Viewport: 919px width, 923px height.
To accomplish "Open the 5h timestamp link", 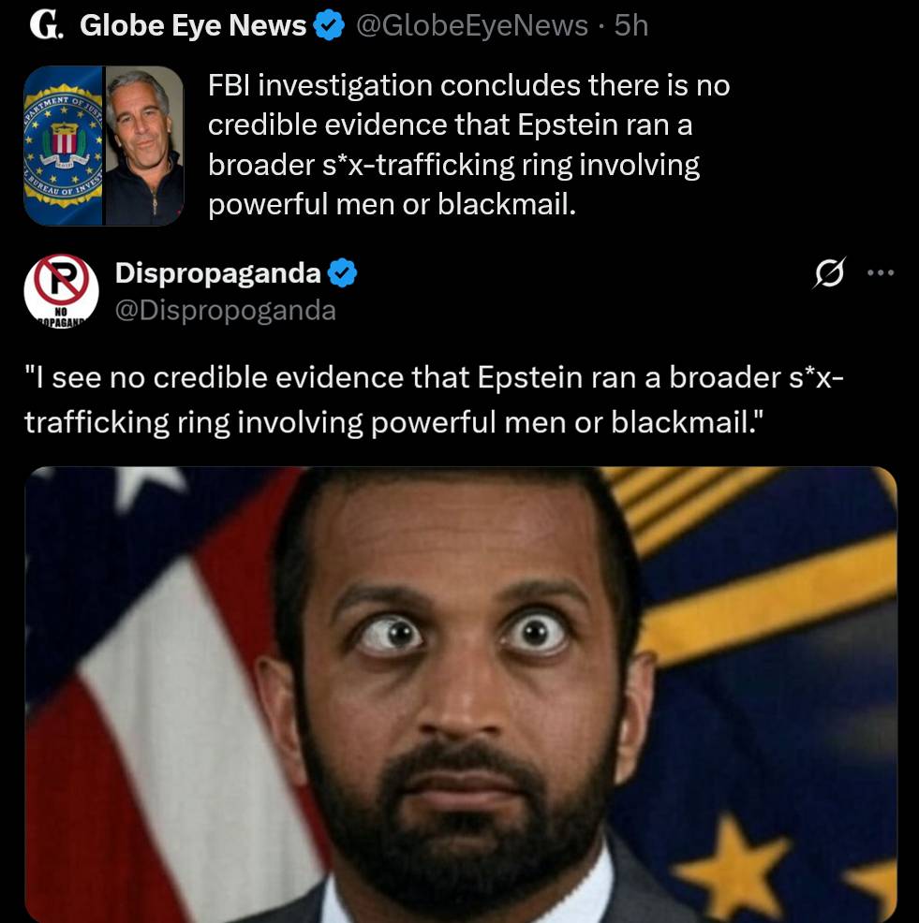I will (x=630, y=25).
